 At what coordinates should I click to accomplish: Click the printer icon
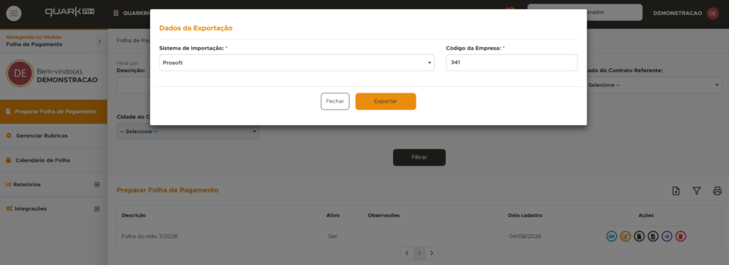click(718, 191)
